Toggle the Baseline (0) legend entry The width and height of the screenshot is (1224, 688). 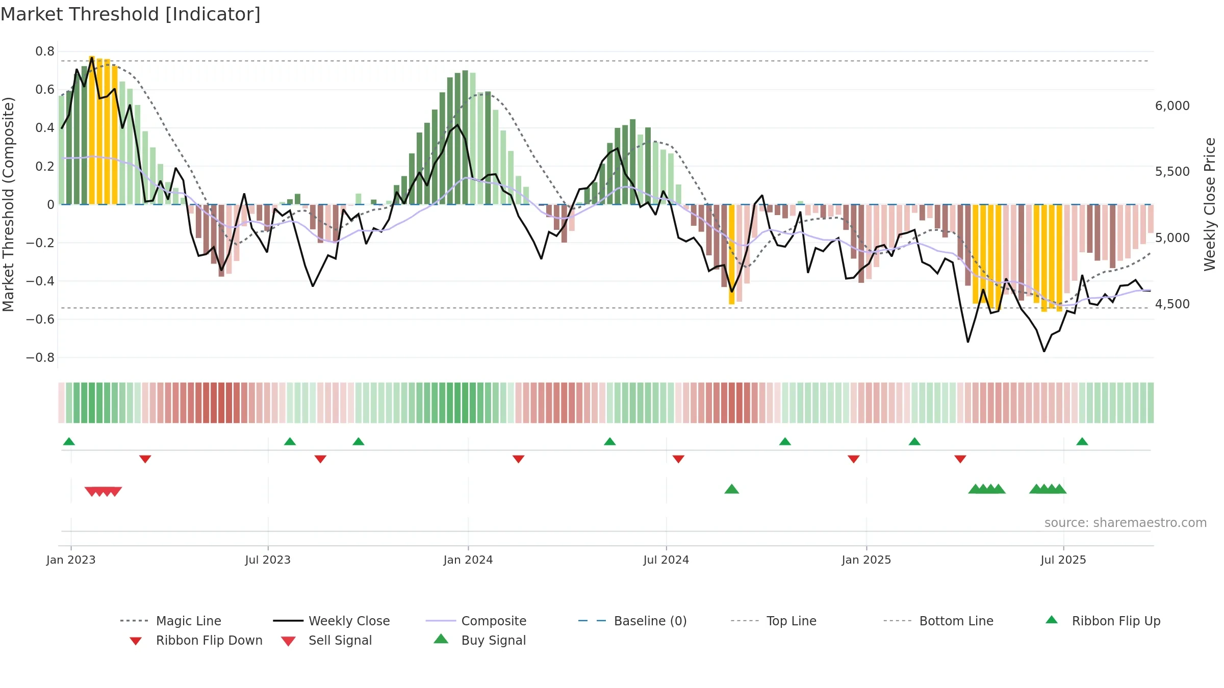click(x=632, y=621)
